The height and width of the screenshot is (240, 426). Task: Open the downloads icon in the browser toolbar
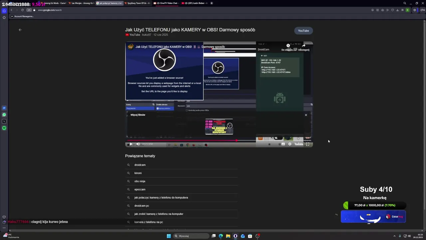coord(397,10)
